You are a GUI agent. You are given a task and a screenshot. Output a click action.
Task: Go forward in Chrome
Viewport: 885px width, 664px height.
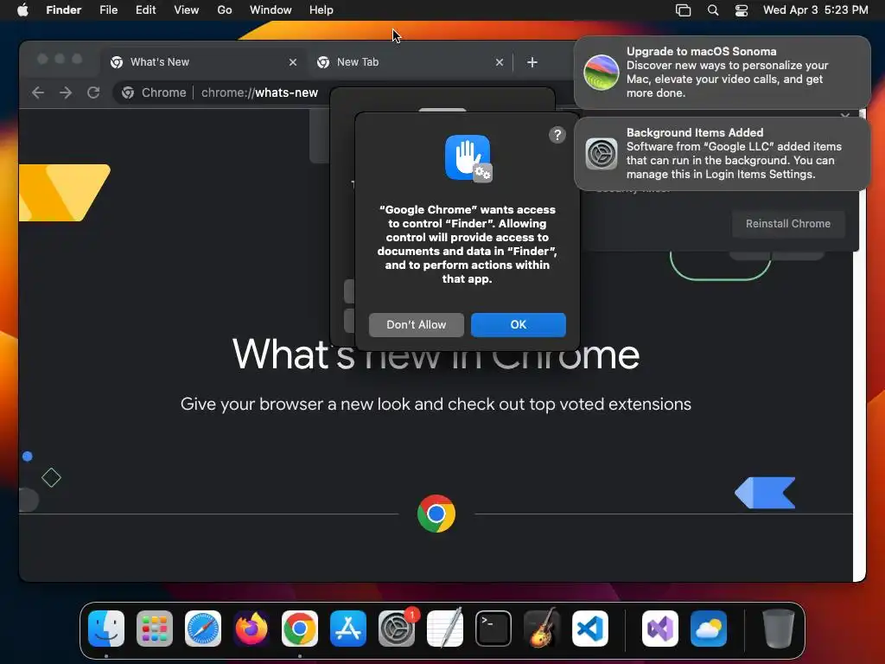tap(66, 93)
